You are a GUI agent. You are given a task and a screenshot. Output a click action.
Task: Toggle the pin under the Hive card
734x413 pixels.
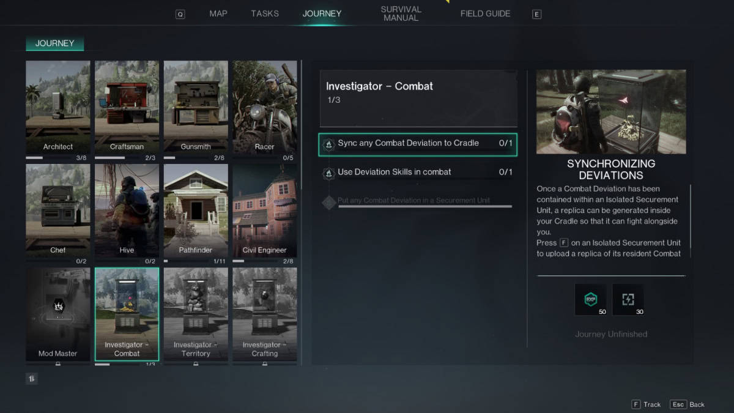(127, 260)
